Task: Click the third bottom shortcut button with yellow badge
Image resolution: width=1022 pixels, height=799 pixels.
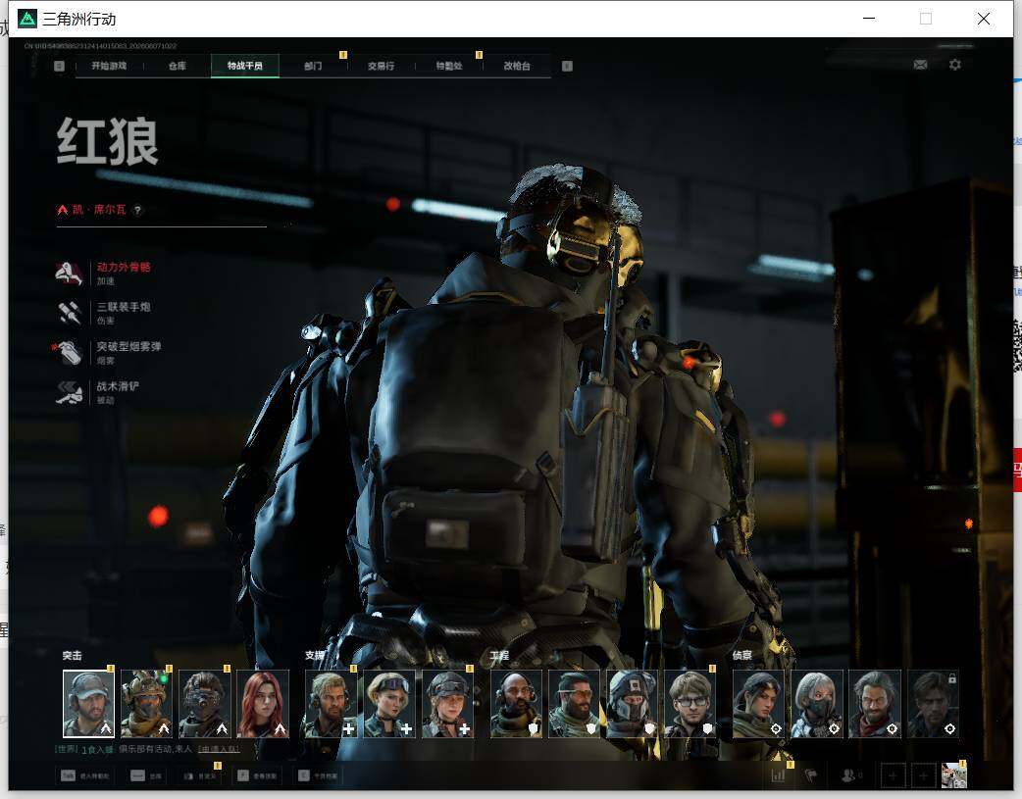Action: click(199, 775)
